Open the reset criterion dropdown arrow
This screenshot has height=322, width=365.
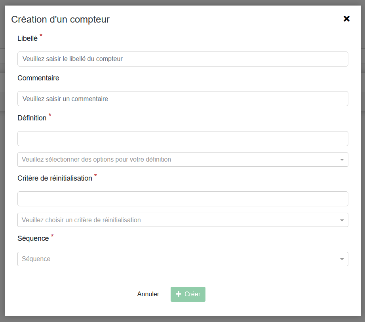[342, 220]
